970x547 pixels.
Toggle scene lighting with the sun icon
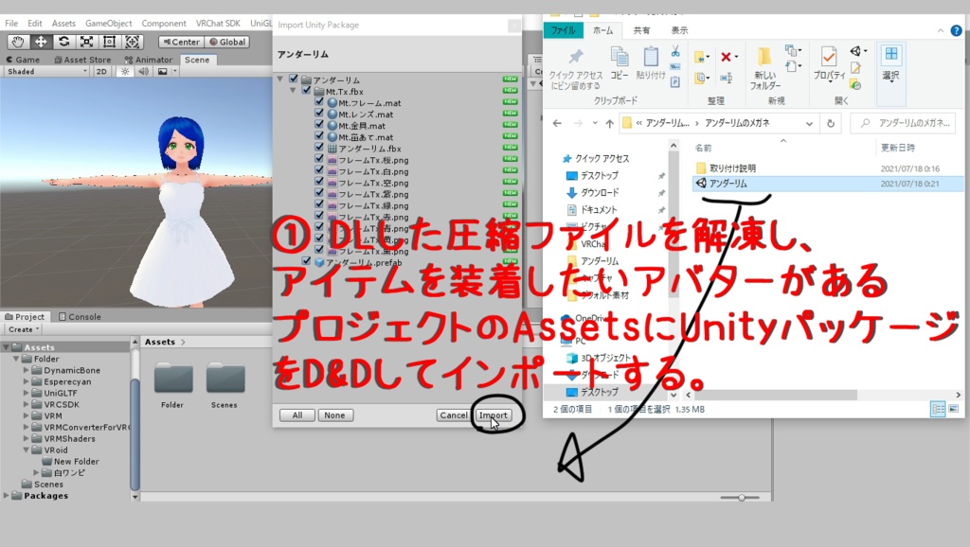[126, 70]
